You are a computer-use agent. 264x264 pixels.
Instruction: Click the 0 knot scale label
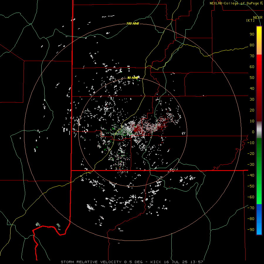[253, 132]
